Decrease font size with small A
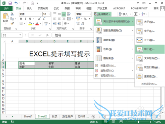This screenshot has height=124, width=165. click(44, 19)
